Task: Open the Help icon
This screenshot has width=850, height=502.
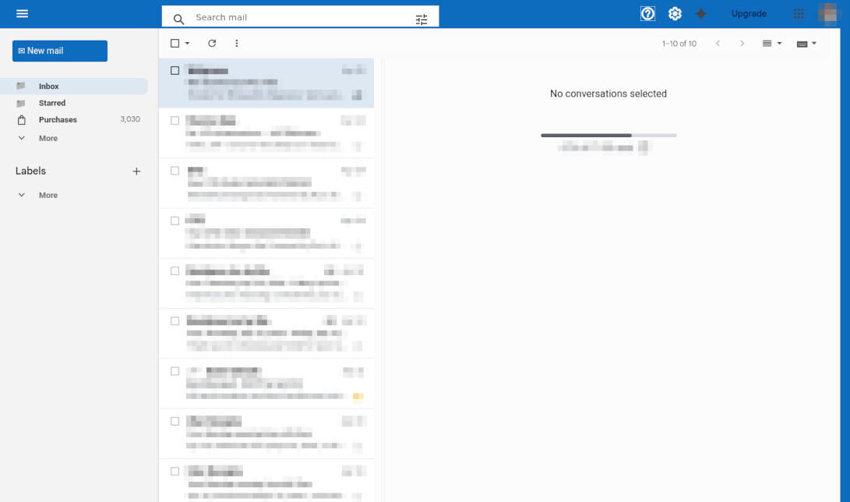Action: coord(647,13)
